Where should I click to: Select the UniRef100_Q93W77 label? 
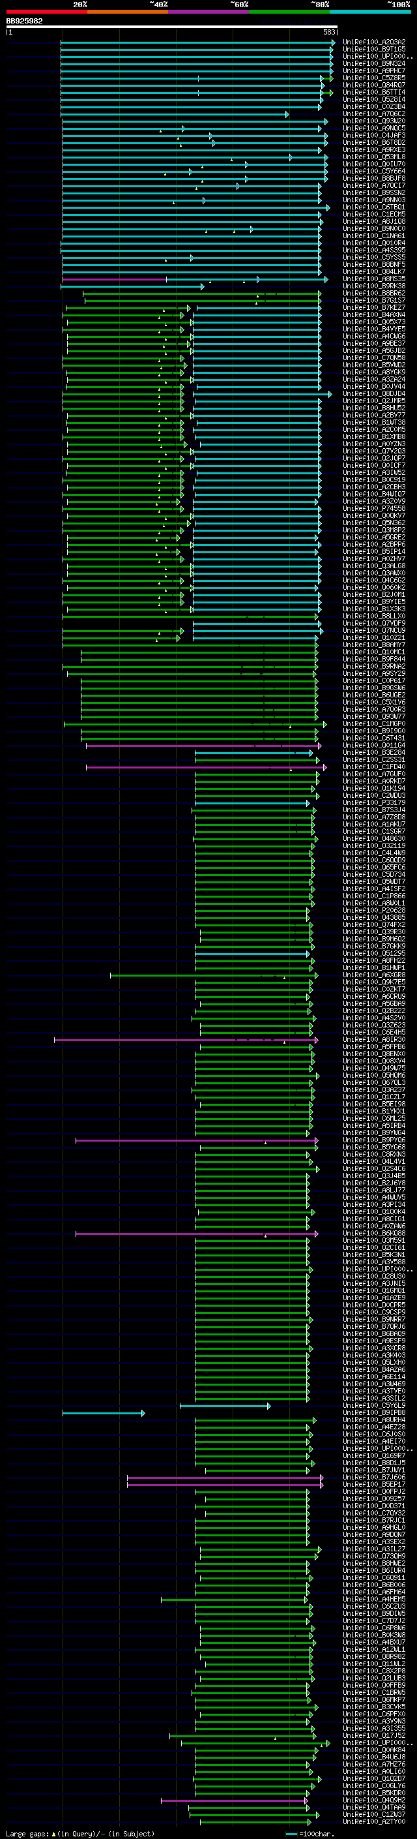(374, 716)
